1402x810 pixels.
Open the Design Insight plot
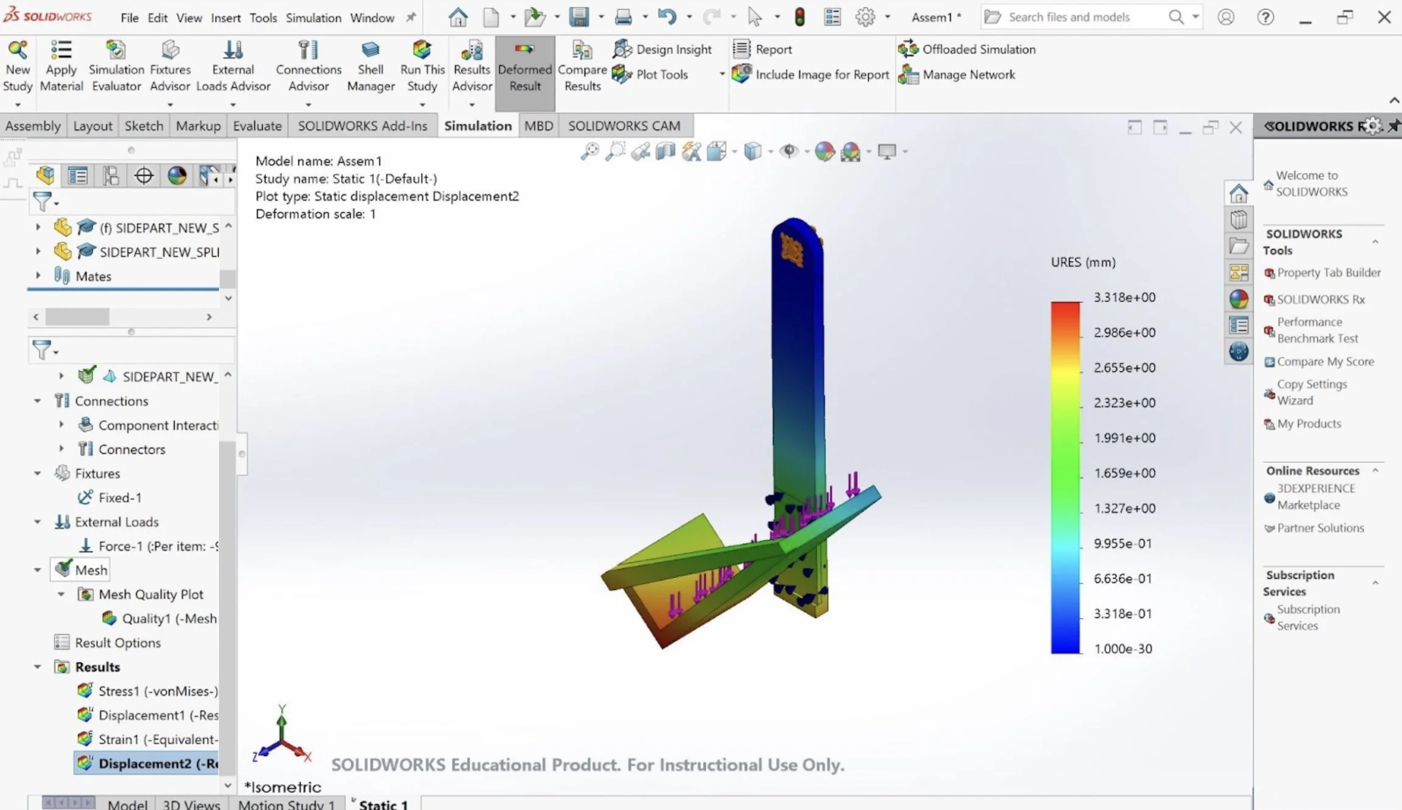[663, 49]
